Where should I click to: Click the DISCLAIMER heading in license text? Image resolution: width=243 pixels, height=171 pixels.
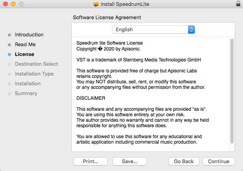point(91,98)
